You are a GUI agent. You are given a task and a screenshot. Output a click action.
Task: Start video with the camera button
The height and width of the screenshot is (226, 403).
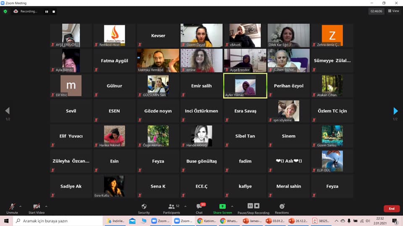coord(37,208)
